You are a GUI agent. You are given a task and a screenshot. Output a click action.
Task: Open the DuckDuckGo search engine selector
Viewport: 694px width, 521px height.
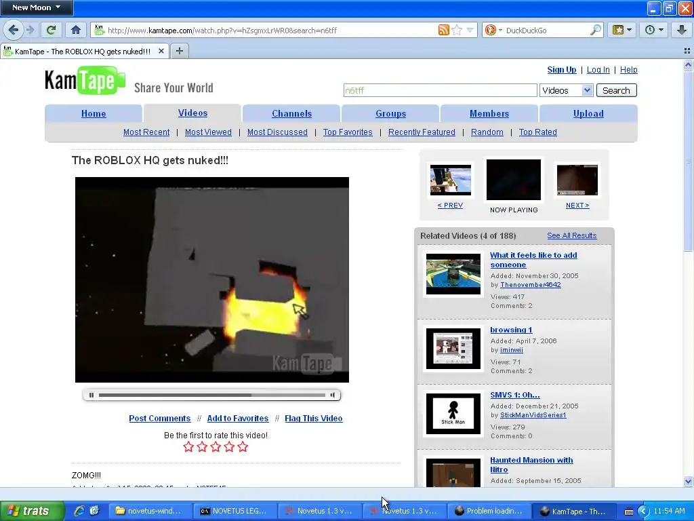point(493,30)
